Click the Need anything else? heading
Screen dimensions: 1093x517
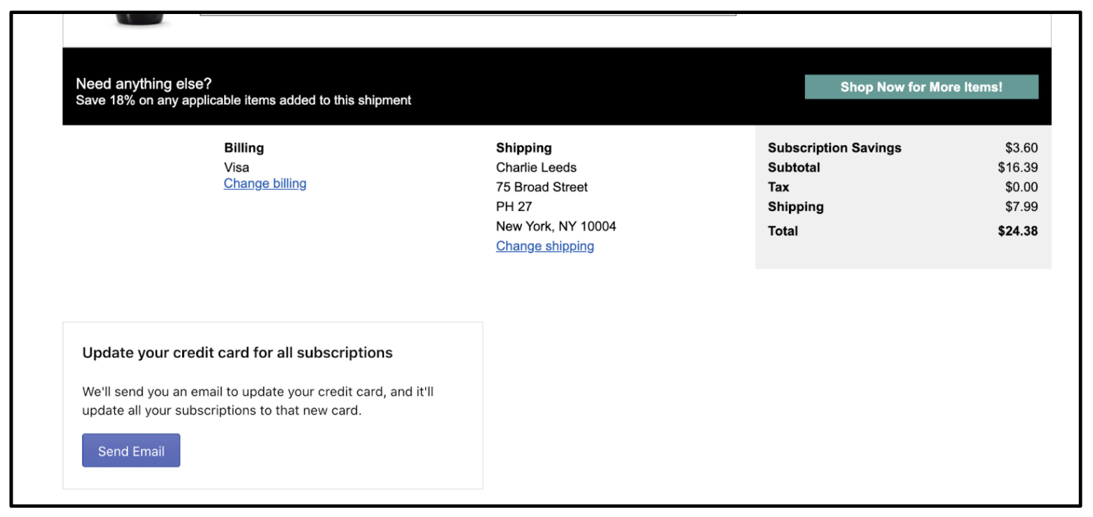[144, 84]
